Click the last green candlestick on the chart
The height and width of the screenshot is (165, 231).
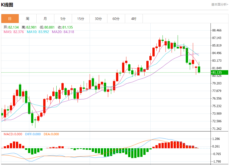point(199,69)
